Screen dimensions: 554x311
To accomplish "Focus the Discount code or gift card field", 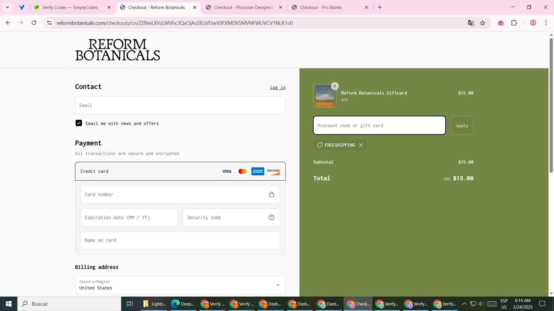I will (x=379, y=125).
